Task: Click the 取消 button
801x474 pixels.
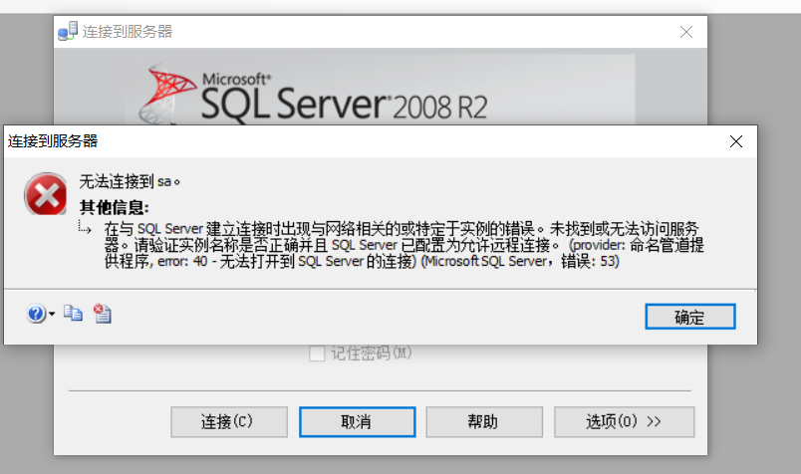Action: [357, 422]
